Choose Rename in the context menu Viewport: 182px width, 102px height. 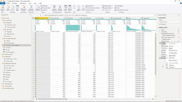pyautogui.click(x=171, y=46)
